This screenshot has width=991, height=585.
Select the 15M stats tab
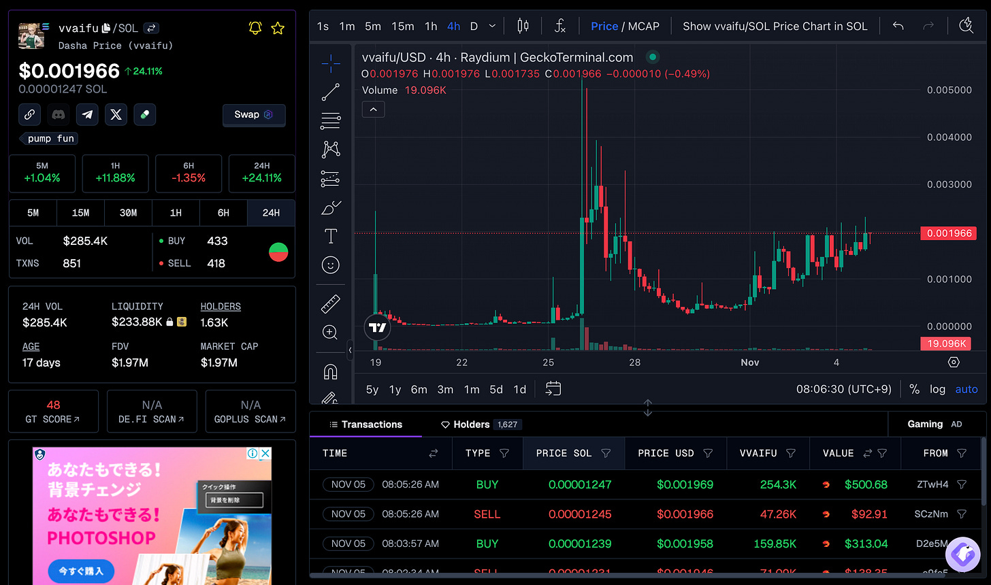coord(80,213)
